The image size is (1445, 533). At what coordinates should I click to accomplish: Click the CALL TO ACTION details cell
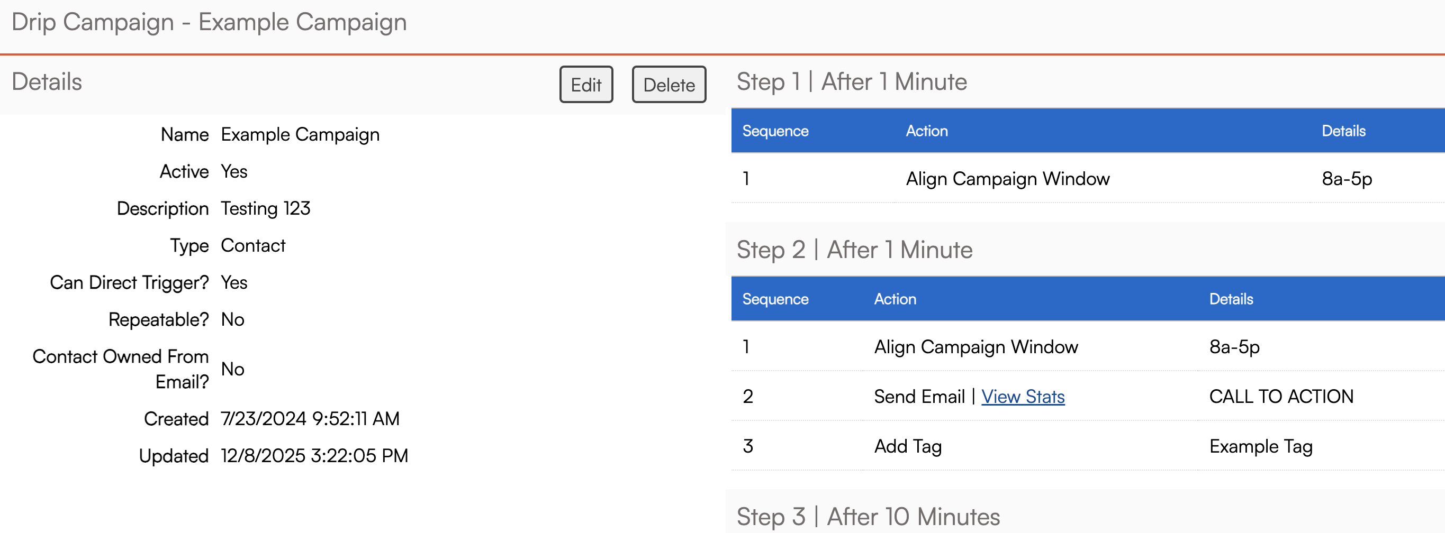1280,396
